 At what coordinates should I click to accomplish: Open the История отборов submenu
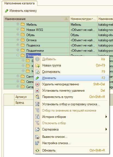point(71,117)
